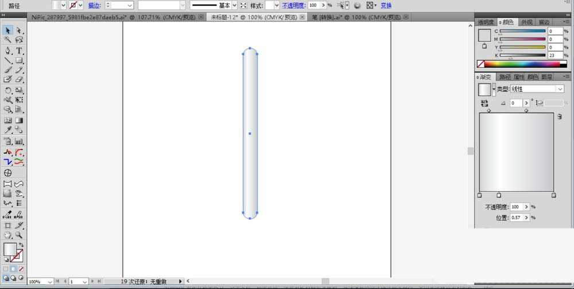Delete gradient stop with trash icon
This screenshot has width=574, height=289.
(559, 116)
